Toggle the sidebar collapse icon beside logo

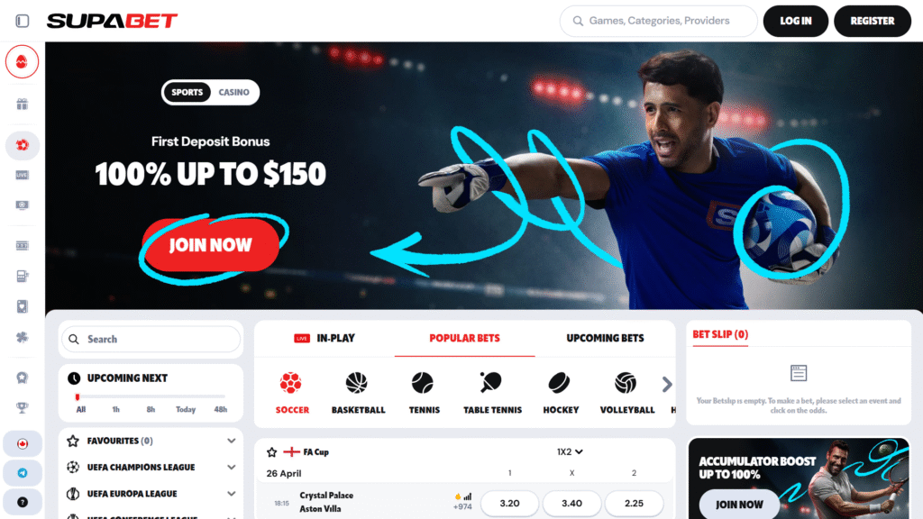[x=23, y=22]
